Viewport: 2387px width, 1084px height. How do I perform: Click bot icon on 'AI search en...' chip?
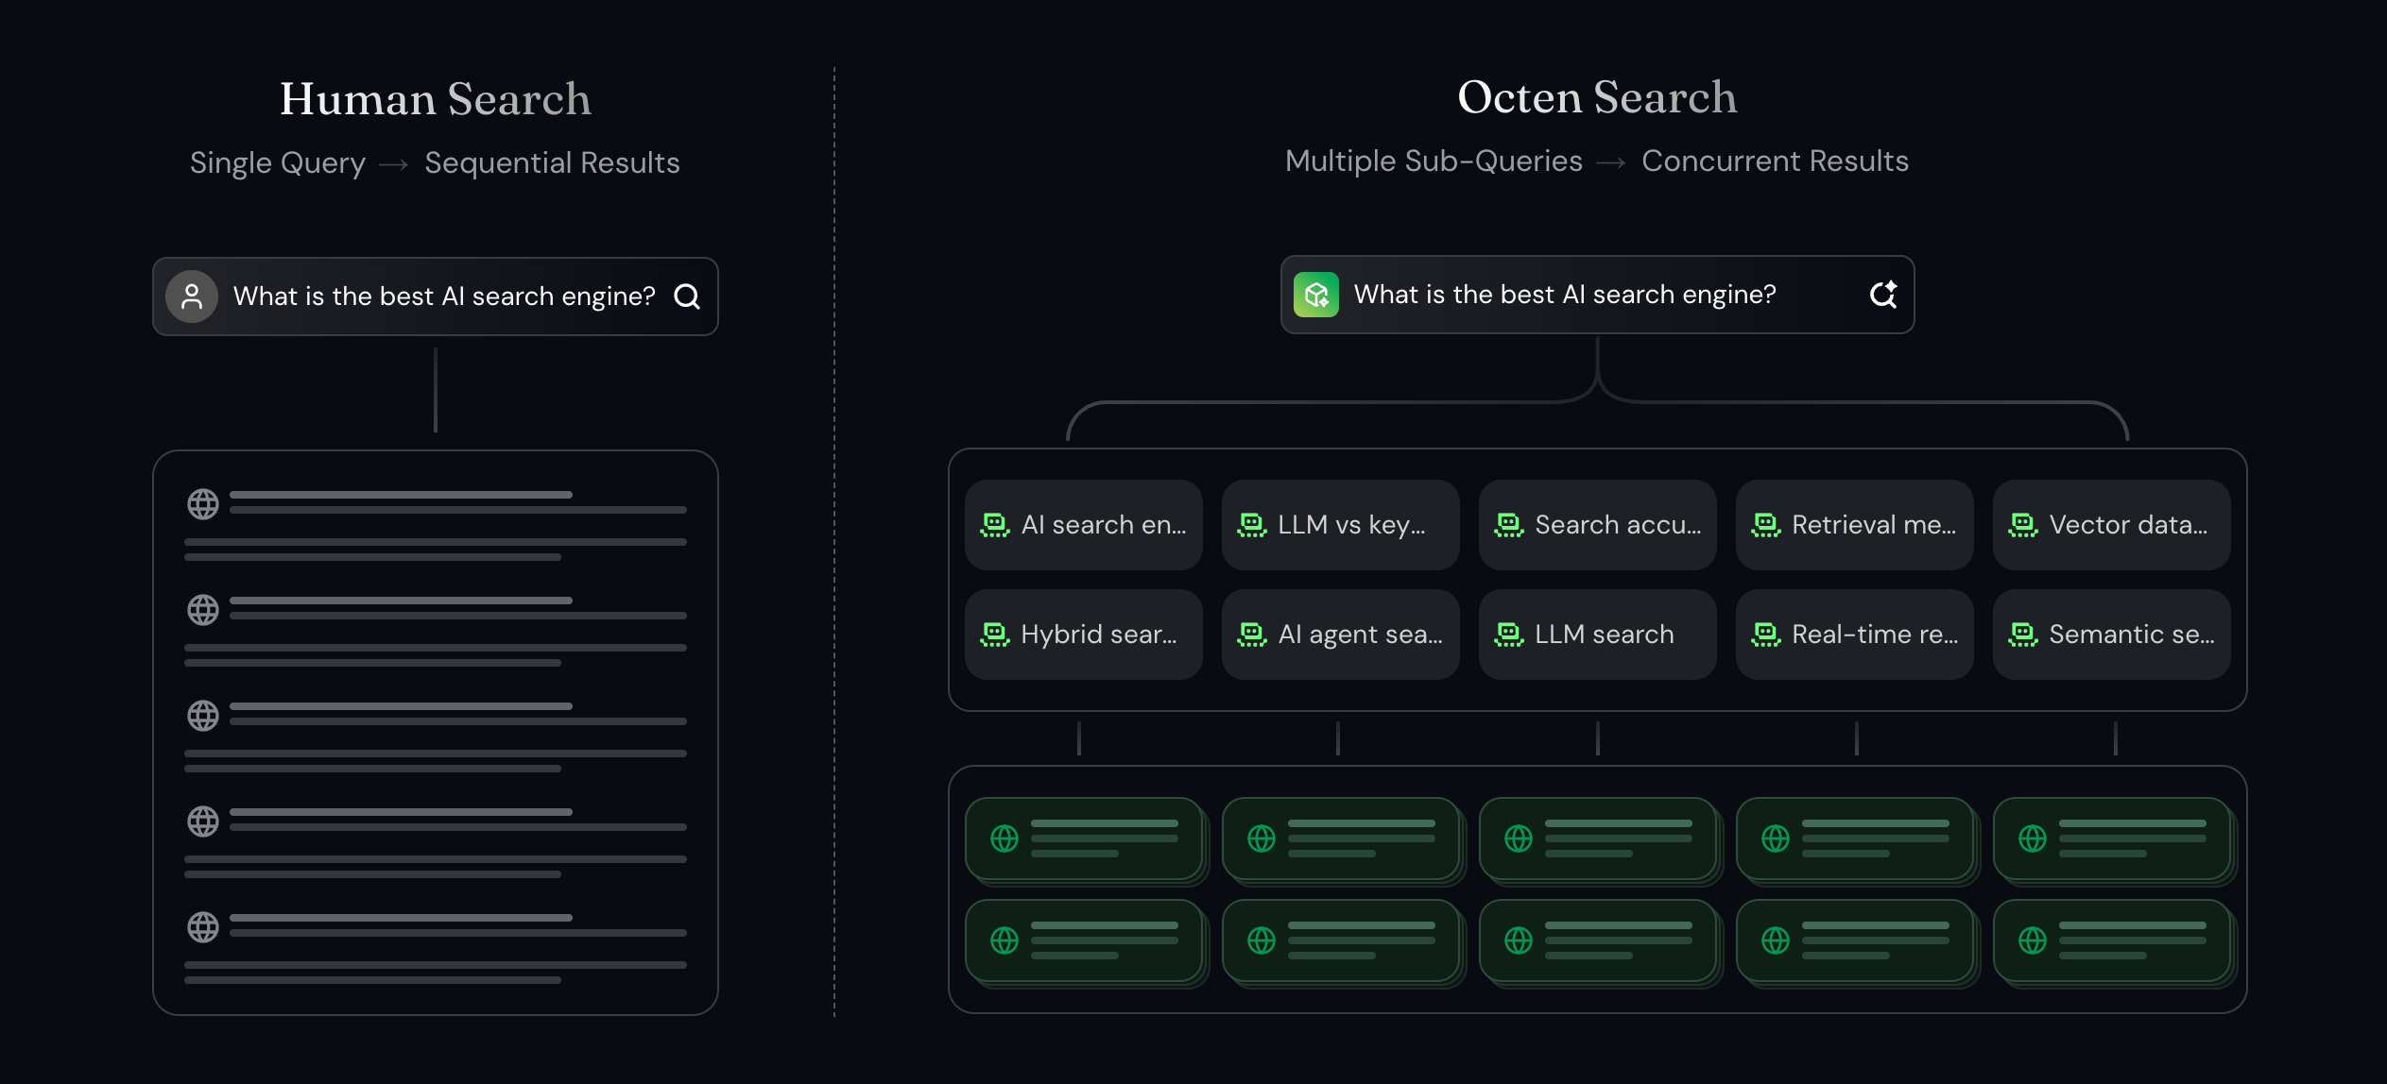tap(995, 525)
